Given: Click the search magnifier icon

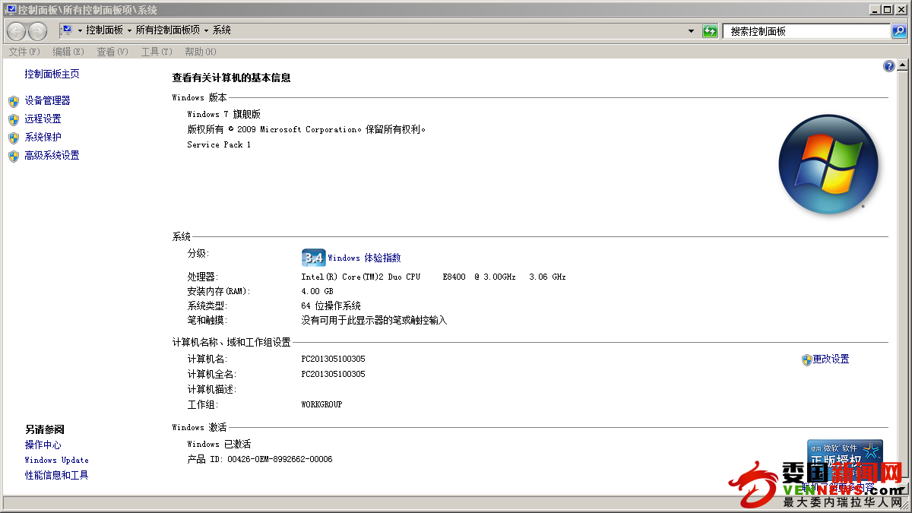Looking at the screenshot, I should click(x=899, y=31).
